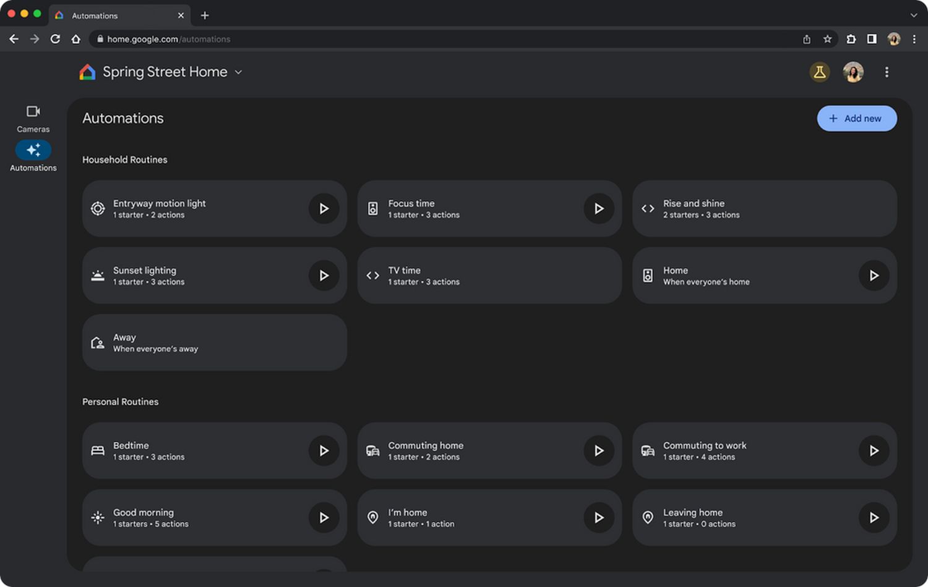Click the address bar URL field
This screenshot has height=587, width=928.
(433, 39)
